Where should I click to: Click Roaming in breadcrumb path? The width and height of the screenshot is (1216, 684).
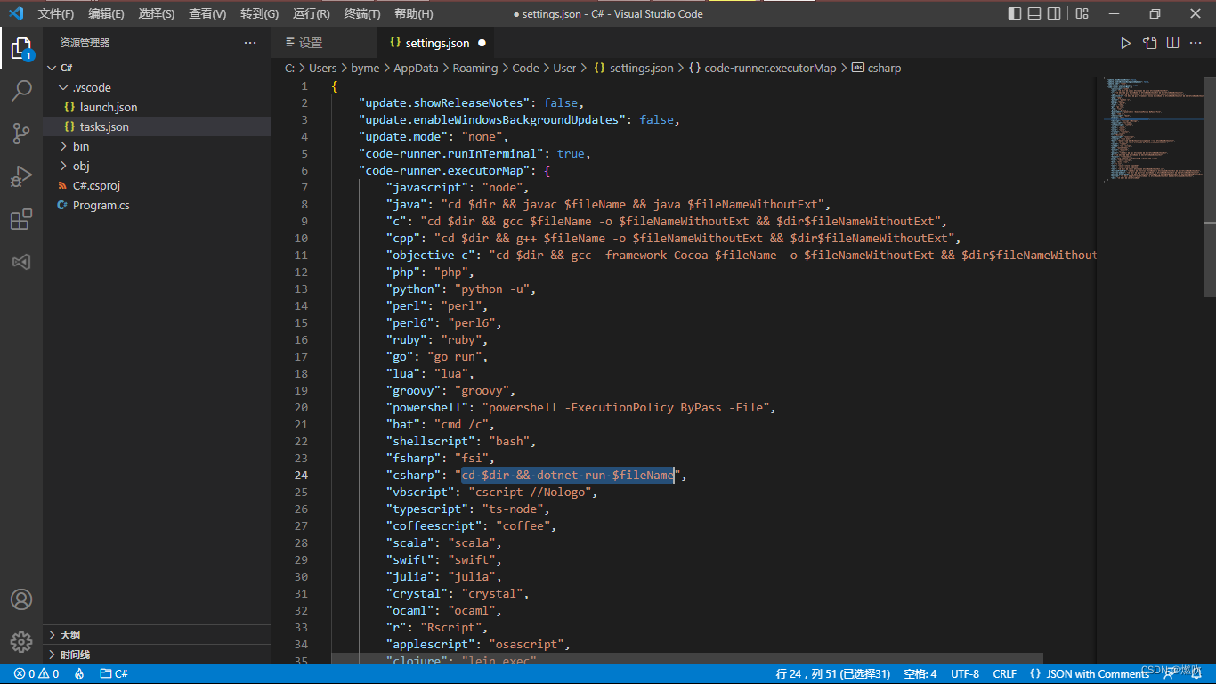coord(474,68)
